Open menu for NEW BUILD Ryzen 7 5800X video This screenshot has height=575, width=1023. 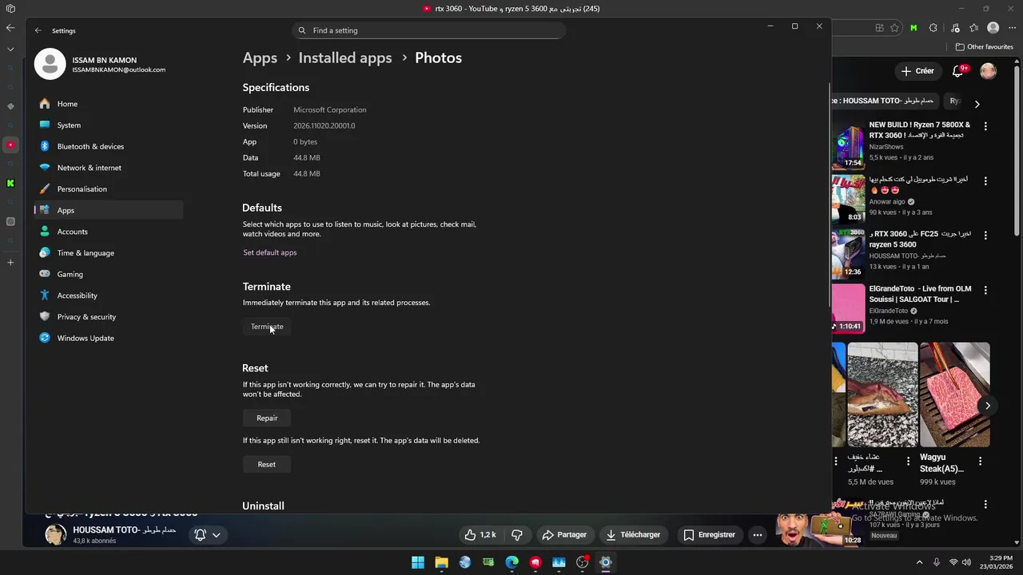coord(985,126)
